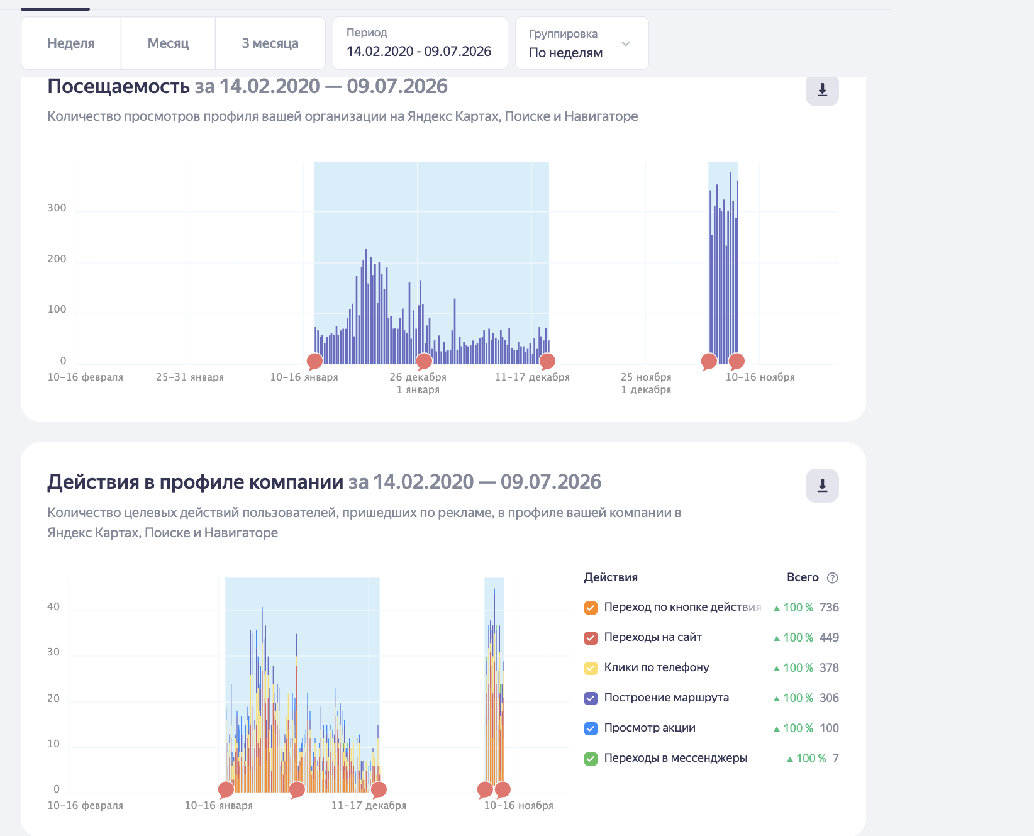
Task: Switch to Месяц period tab
Action: click(x=168, y=43)
